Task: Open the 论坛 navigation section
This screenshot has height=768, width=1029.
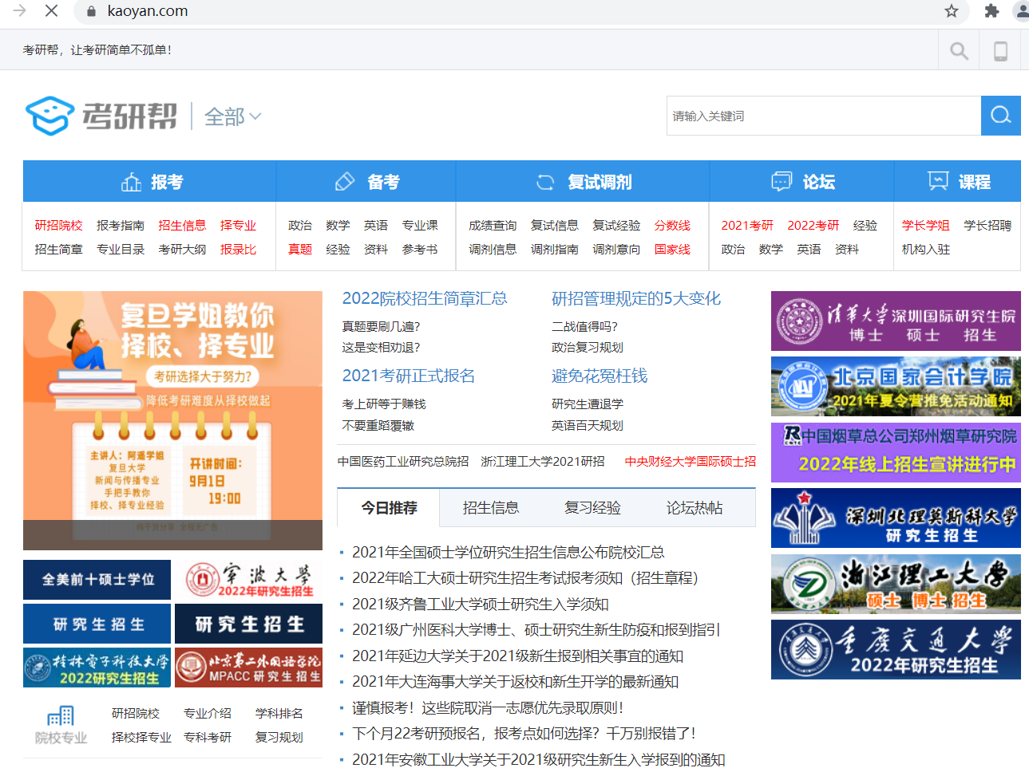Action: [802, 182]
